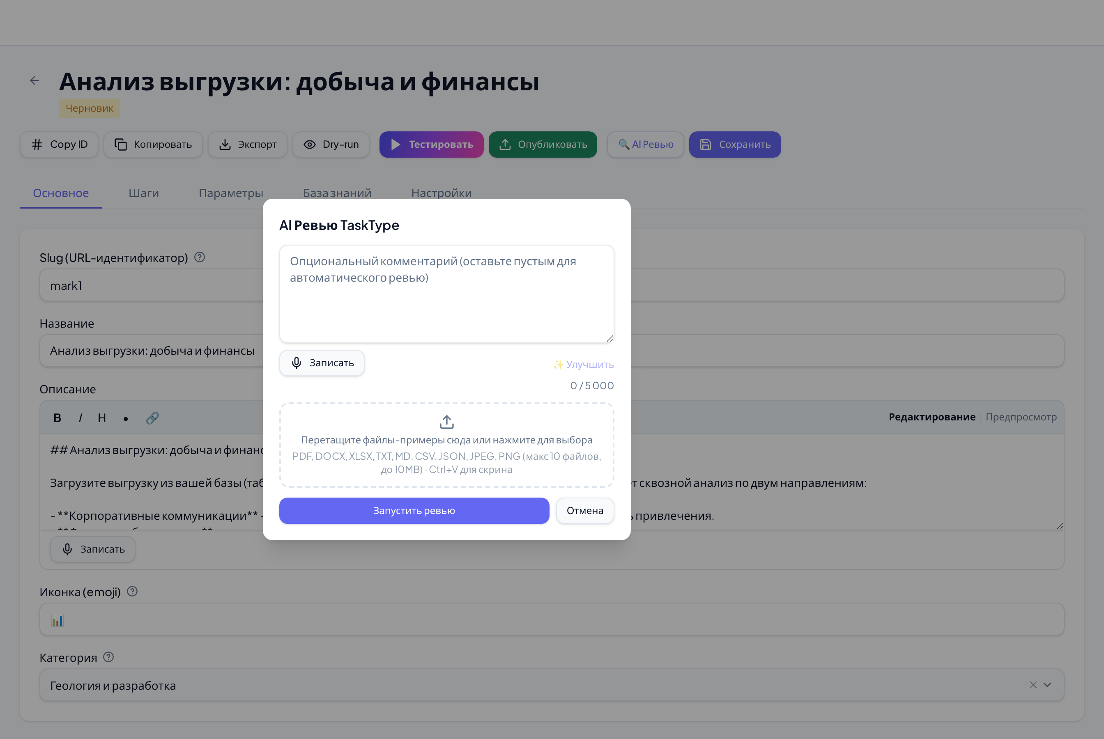Screen dimensions: 1104x739
Task: Go back using the left arrow icon
Action: click(x=34, y=80)
